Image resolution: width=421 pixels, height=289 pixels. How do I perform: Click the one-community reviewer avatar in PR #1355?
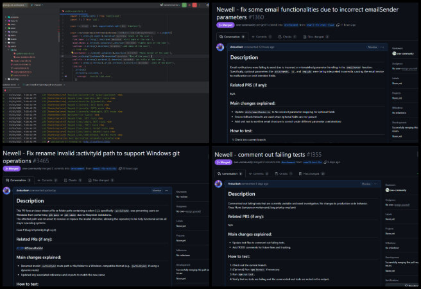(388, 190)
